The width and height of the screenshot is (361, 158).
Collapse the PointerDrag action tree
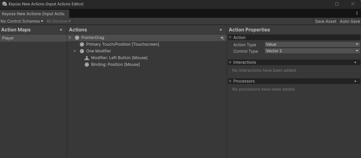coord(70,38)
